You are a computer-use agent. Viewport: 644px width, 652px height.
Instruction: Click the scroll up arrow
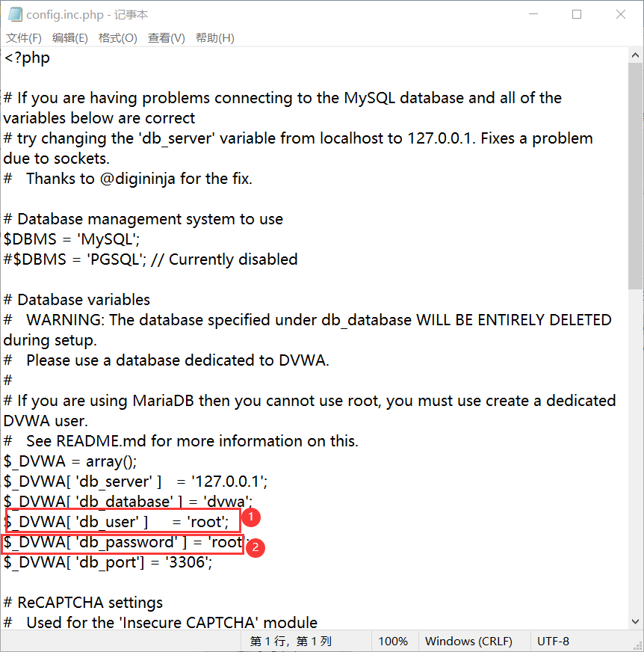(x=635, y=55)
